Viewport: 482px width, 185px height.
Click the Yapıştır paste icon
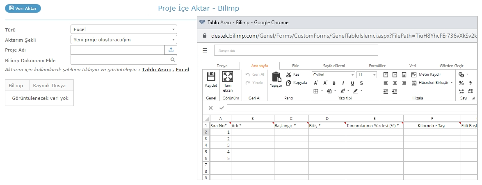coord(276,77)
